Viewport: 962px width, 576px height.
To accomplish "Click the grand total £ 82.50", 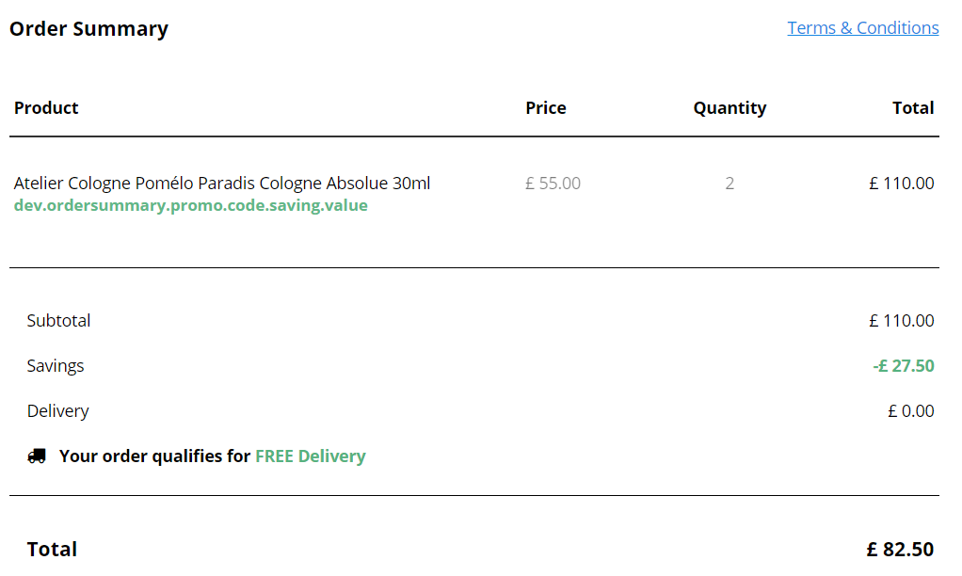I will coord(900,549).
